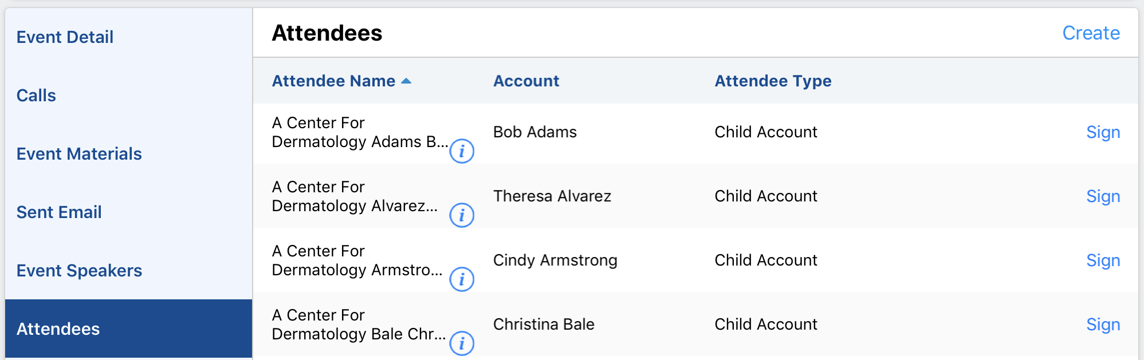Screen dimensions: 1144x360
Task: Sort by the Attendee Type column header
Action: (x=773, y=81)
